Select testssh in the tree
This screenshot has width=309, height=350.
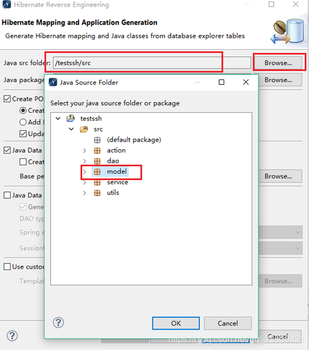pos(91,118)
